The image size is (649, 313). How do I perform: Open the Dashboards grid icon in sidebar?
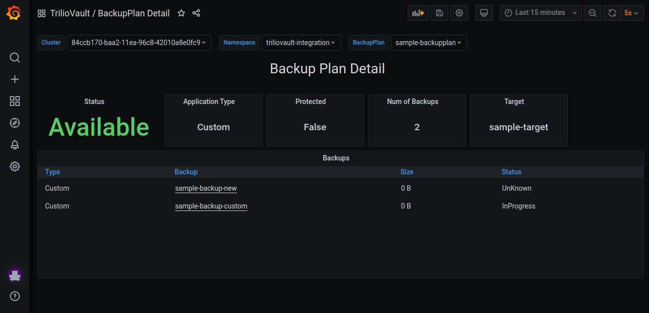15,101
